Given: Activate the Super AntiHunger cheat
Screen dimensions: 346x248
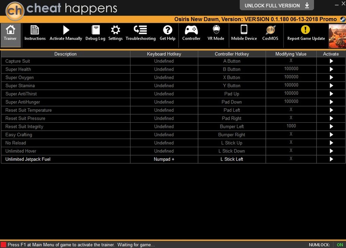Looking at the screenshot, I should click(331, 102).
